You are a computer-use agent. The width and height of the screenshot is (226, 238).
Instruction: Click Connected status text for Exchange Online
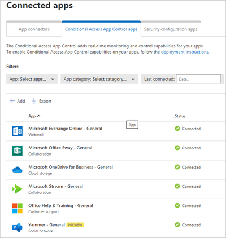click(x=192, y=129)
